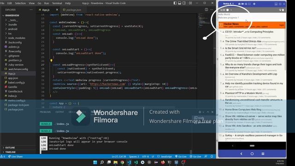This screenshot has height=166, width=295.
Task: Switch to the OUTPUT panel tab
Action: click(x=59, y=112)
